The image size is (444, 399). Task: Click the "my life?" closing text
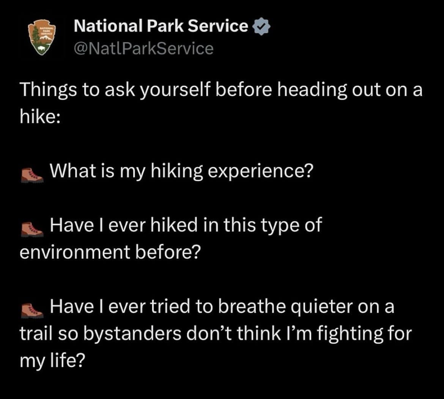pos(52,360)
